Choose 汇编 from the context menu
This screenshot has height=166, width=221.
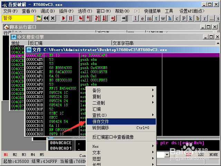click(x=121, y=109)
